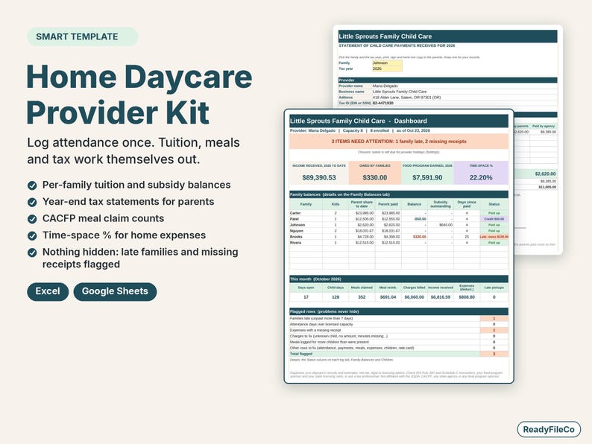This screenshot has width=592, height=444.
Task: Click the address '418 Alder Lane, Salem' cell
Action: tap(406, 98)
